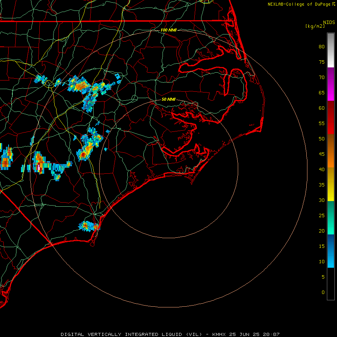
Task: Click the magenta segment of the color bar
Action: tap(331, 84)
